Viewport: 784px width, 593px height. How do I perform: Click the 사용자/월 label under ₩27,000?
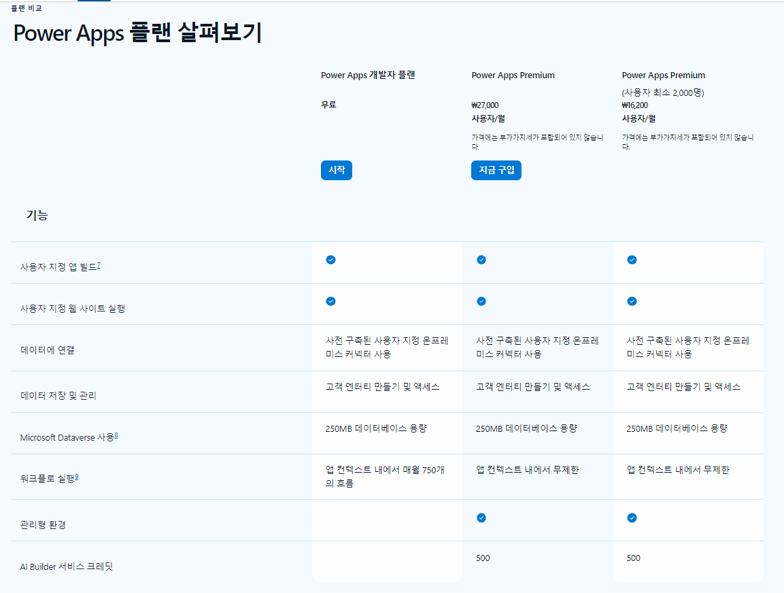click(488, 118)
